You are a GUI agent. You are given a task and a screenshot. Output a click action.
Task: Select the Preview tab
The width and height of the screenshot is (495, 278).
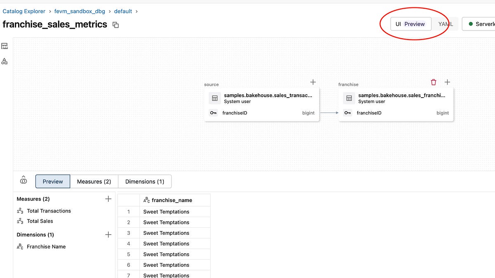pyautogui.click(x=53, y=182)
